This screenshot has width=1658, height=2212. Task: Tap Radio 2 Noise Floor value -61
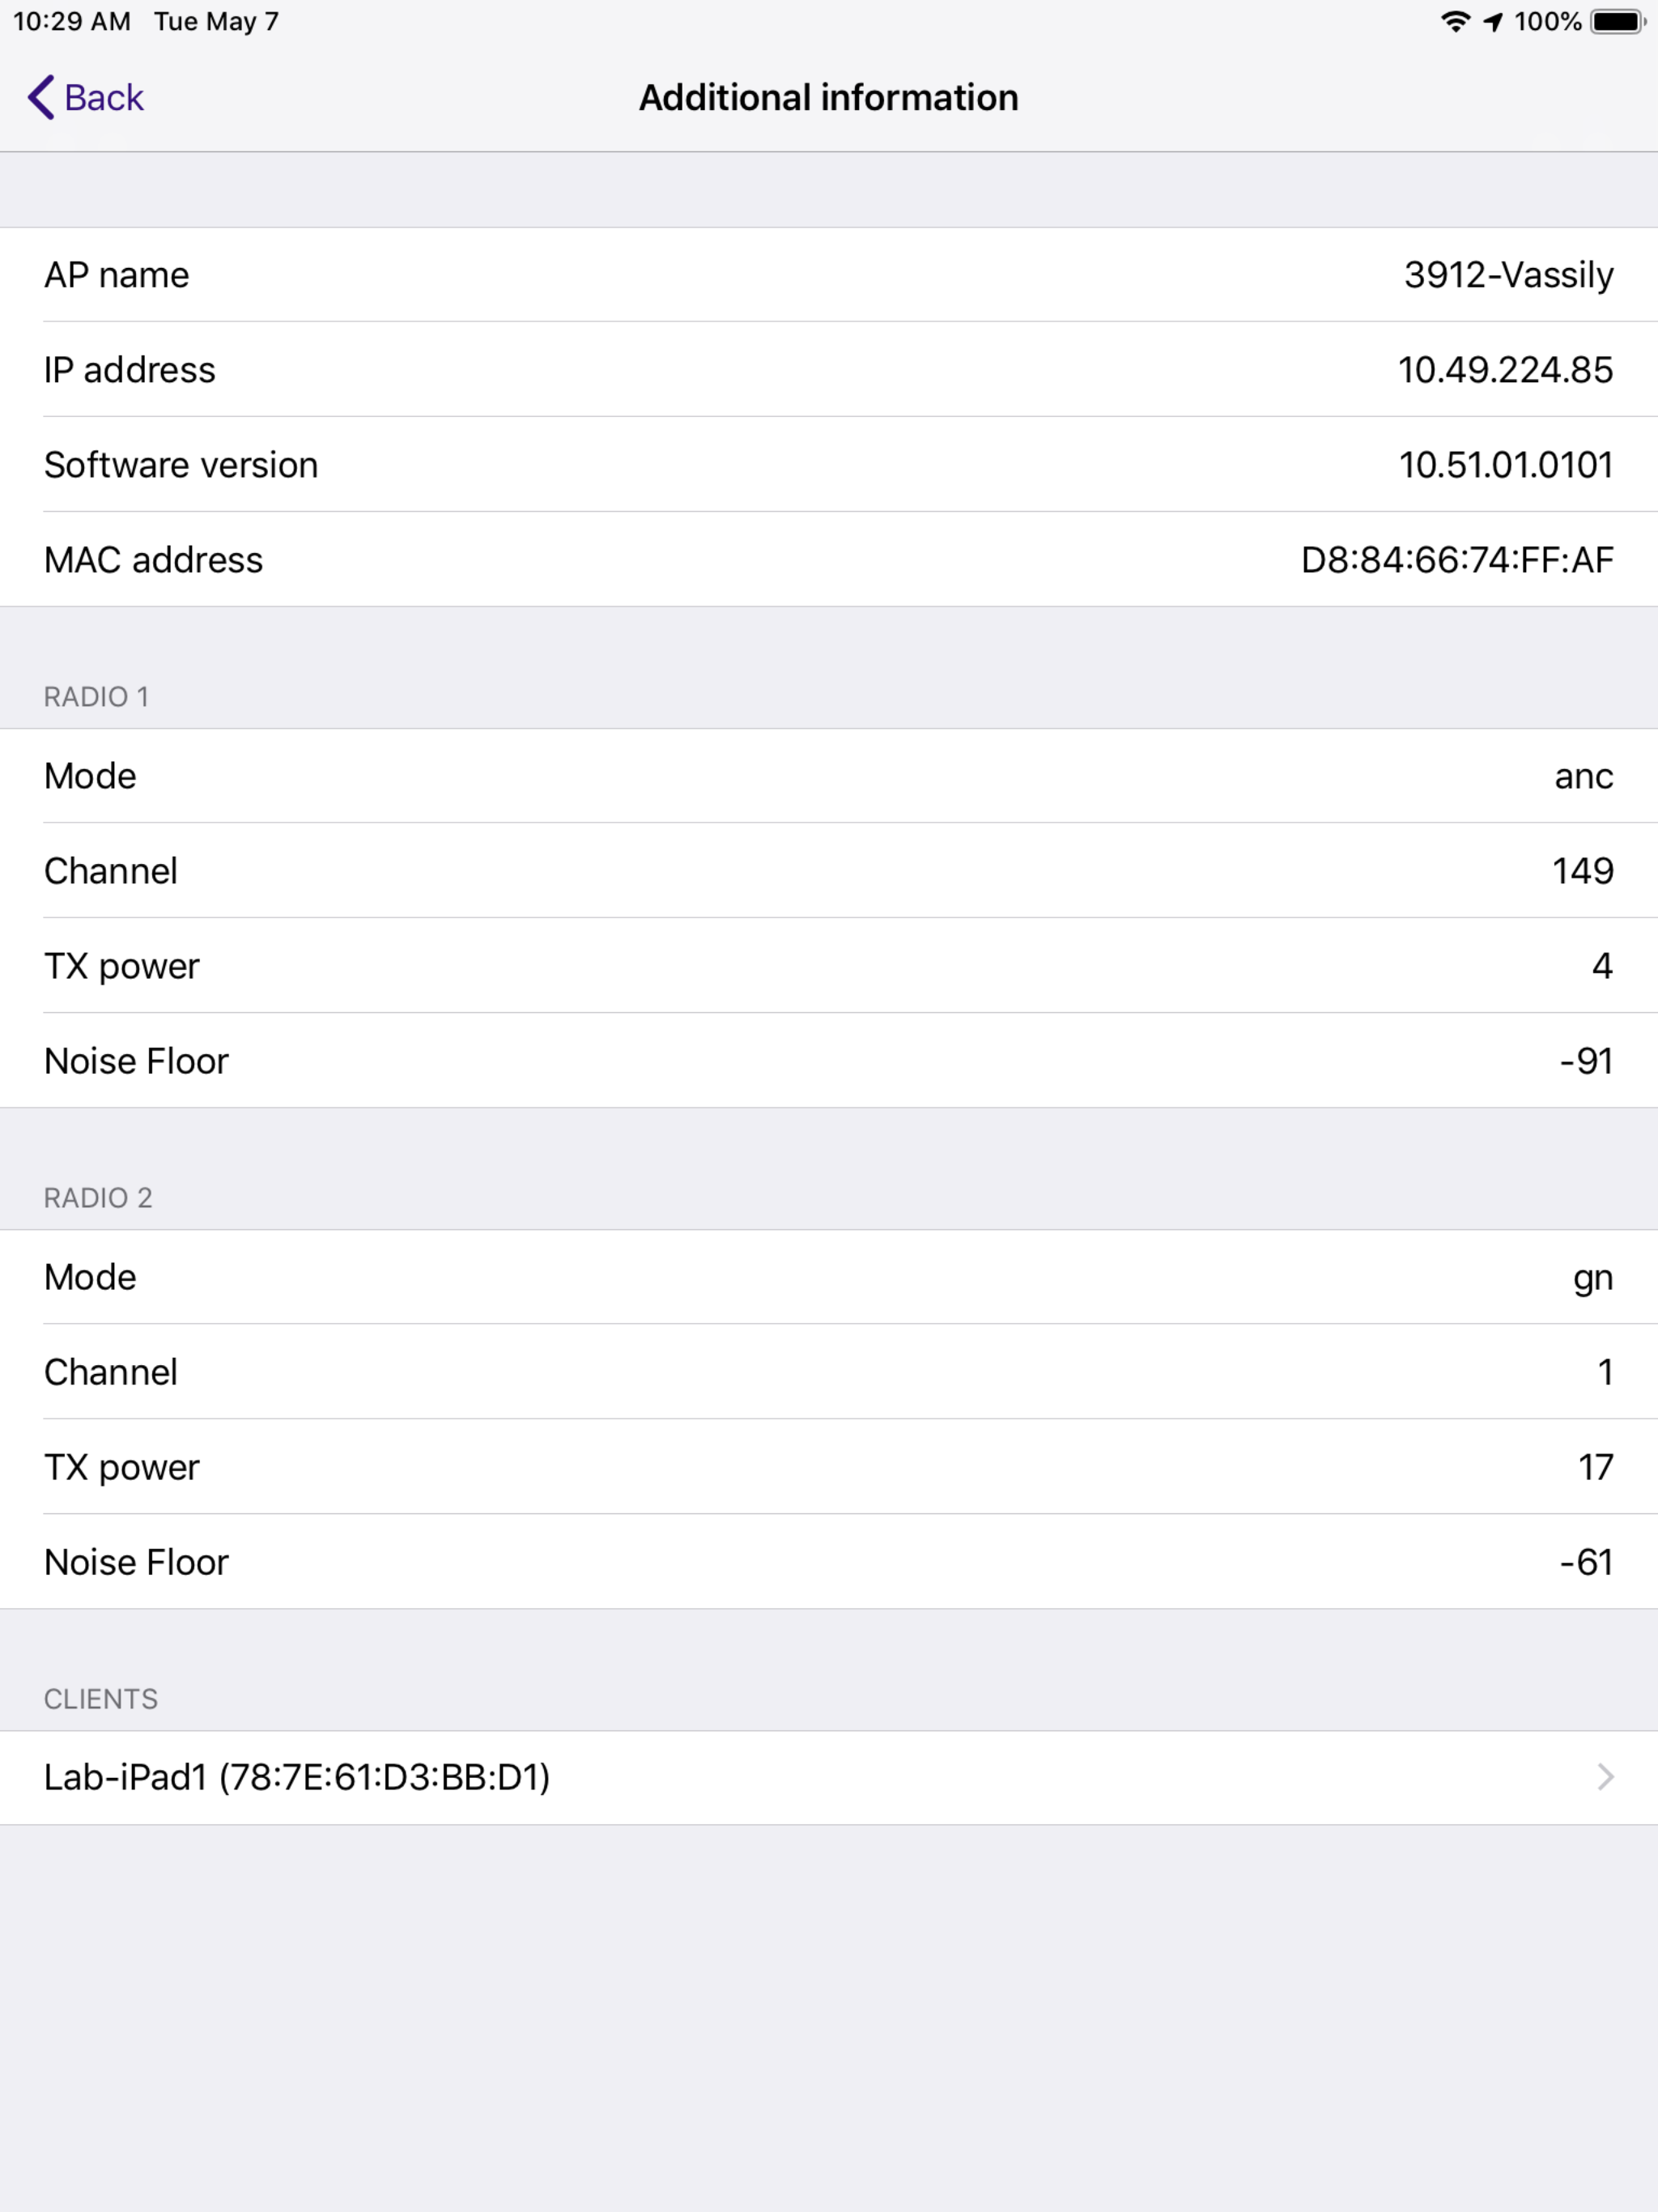(x=1586, y=1562)
